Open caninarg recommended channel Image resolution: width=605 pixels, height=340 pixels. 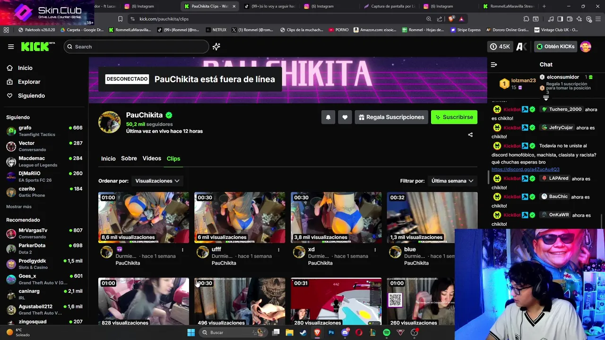click(x=44, y=294)
